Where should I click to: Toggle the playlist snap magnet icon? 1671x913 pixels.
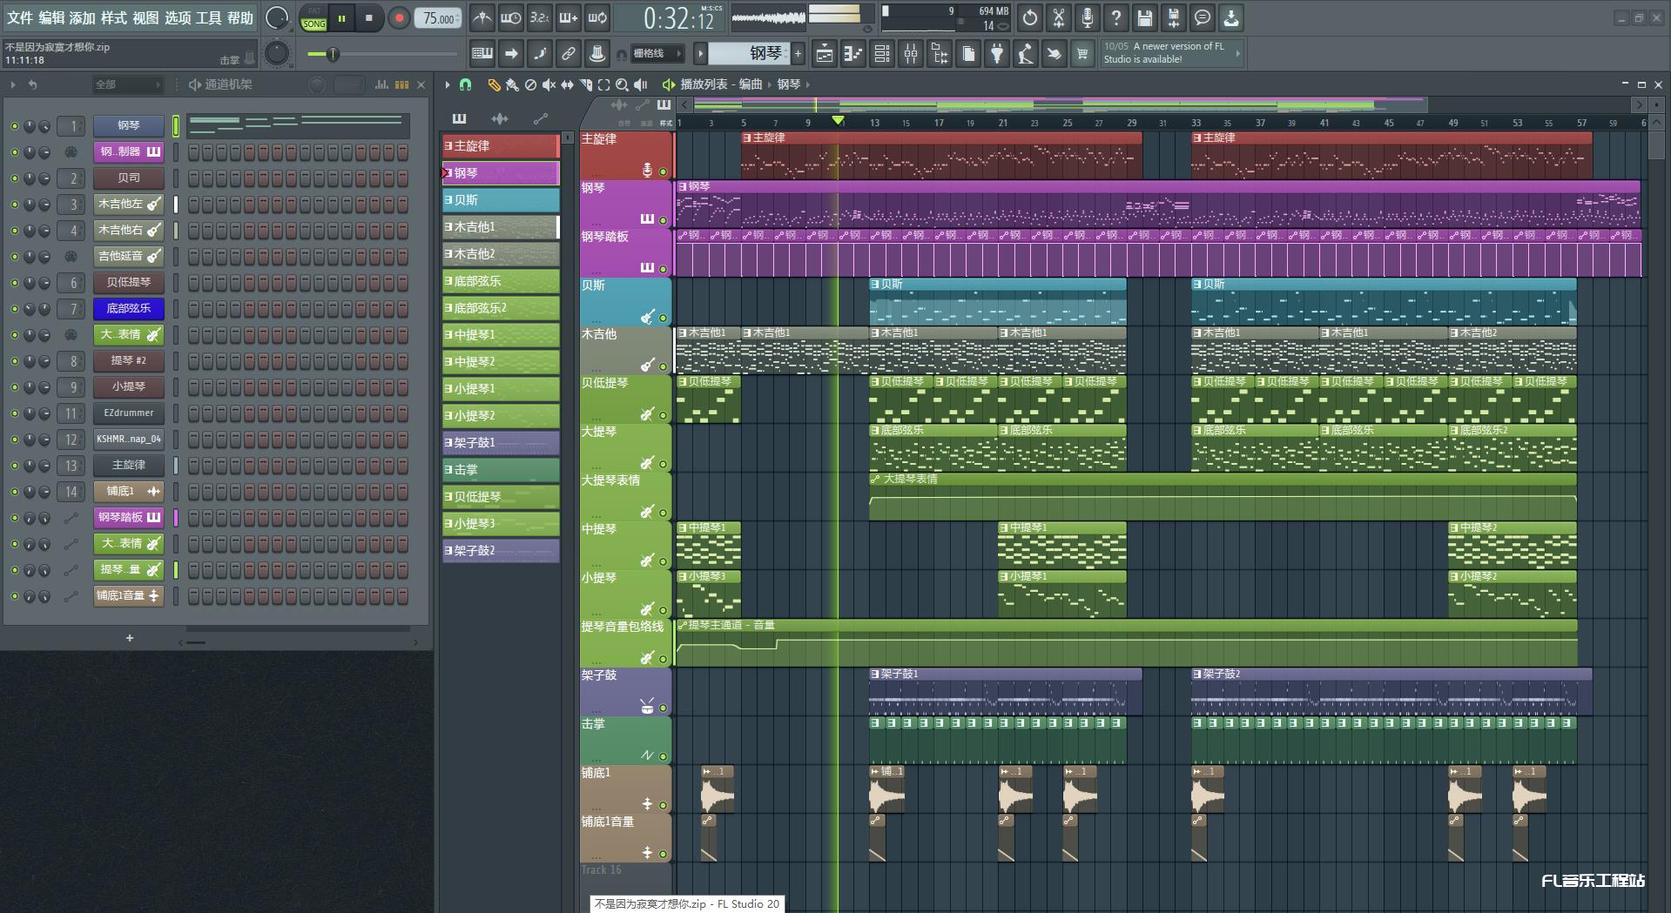click(x=466, y=84)
